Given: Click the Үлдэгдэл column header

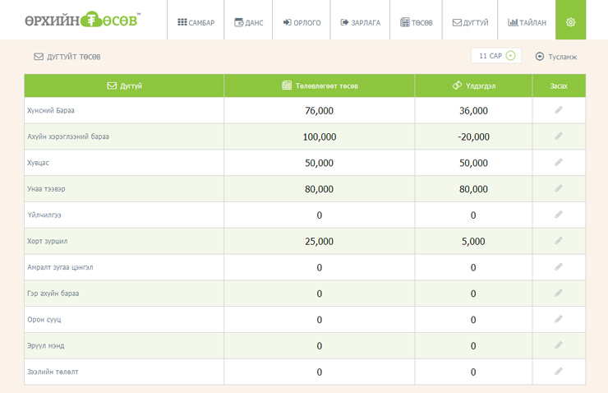Looking at the screenshot, I should (473, 86).
